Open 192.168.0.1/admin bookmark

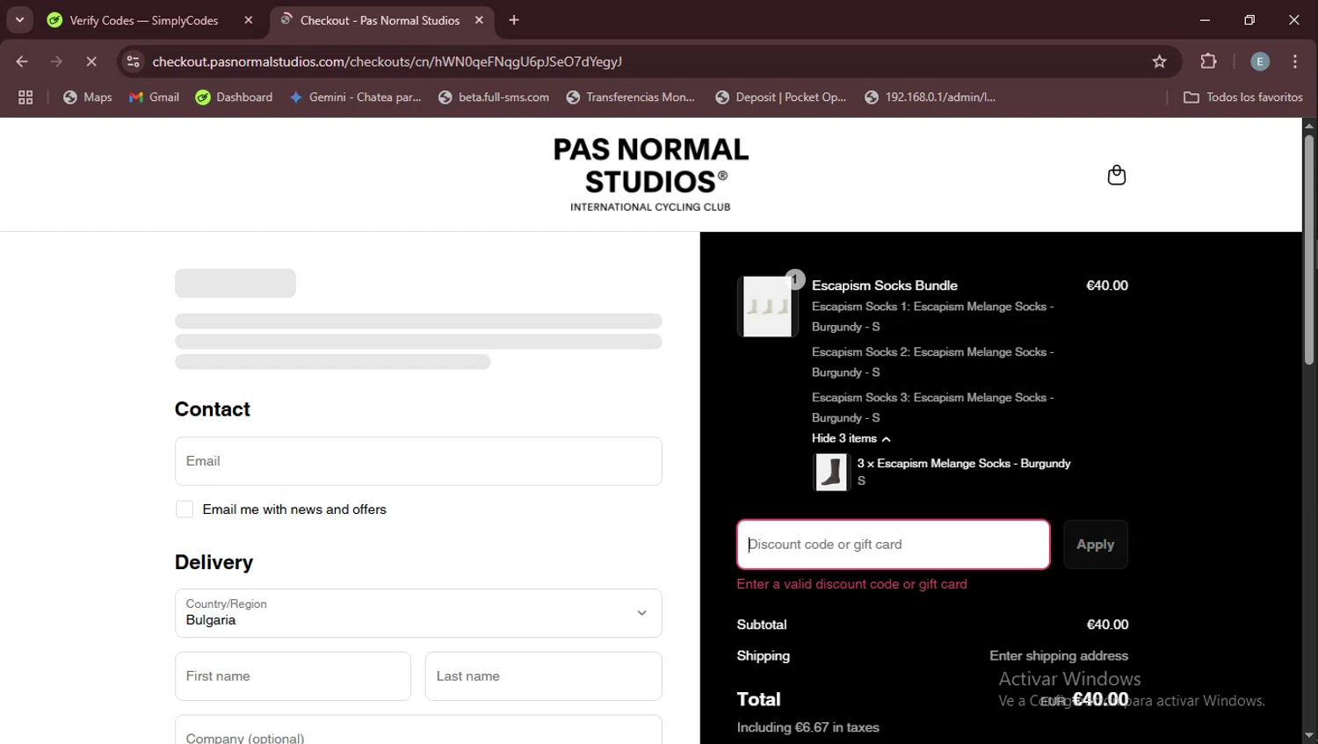(930, 98)
